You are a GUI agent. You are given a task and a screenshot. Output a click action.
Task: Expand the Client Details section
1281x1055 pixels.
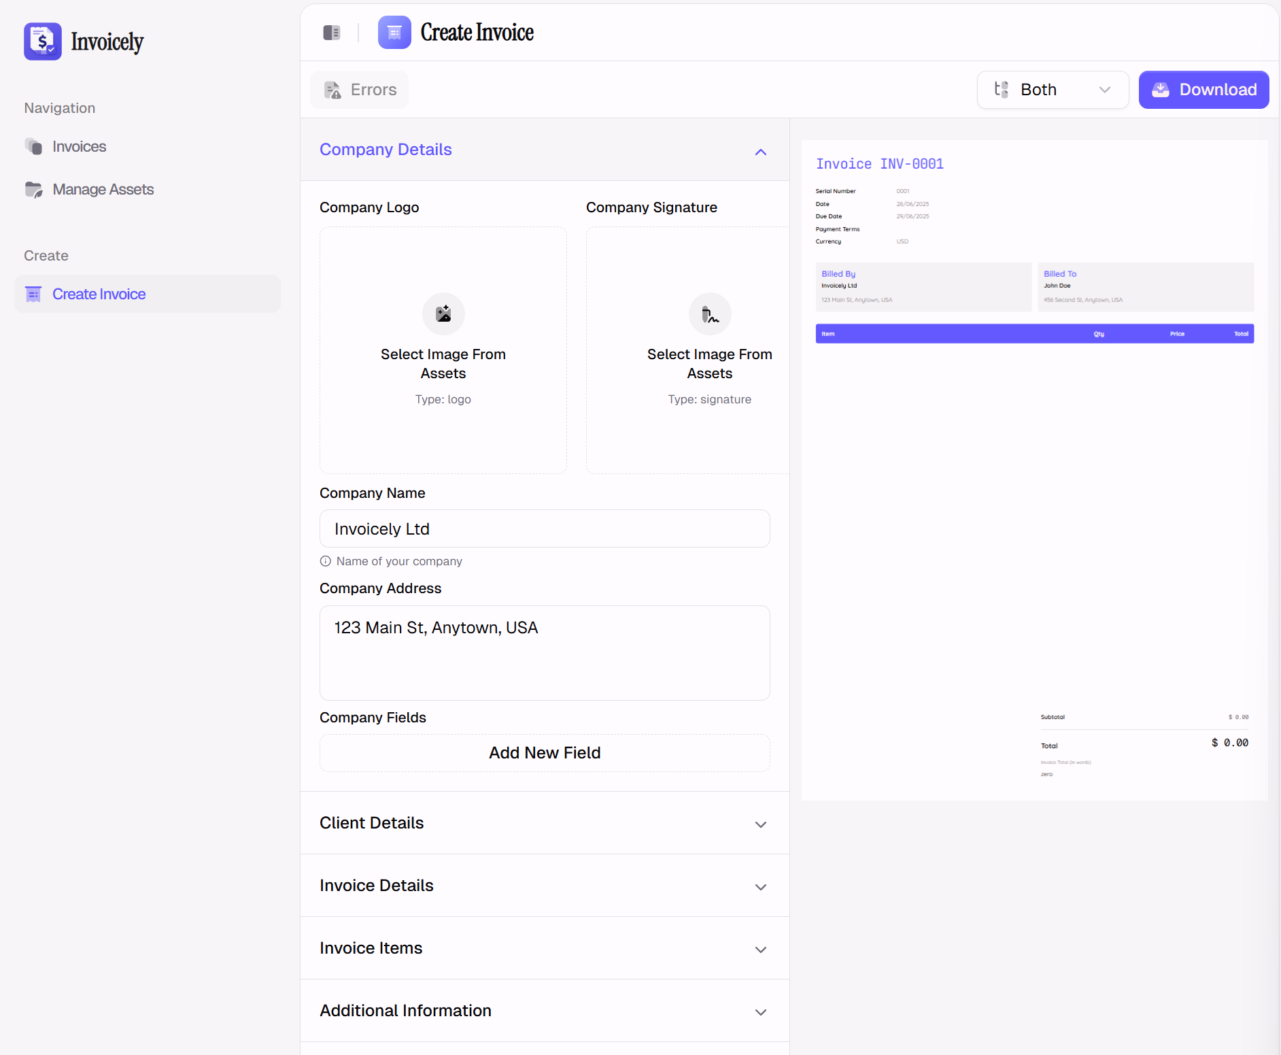[545, 823]
